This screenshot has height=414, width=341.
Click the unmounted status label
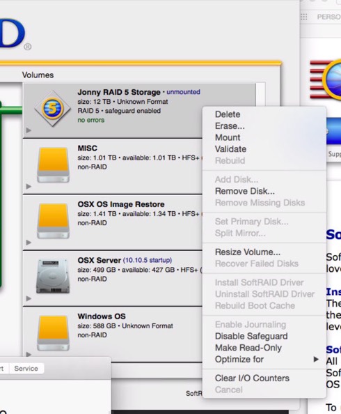(x=183, y=92)
